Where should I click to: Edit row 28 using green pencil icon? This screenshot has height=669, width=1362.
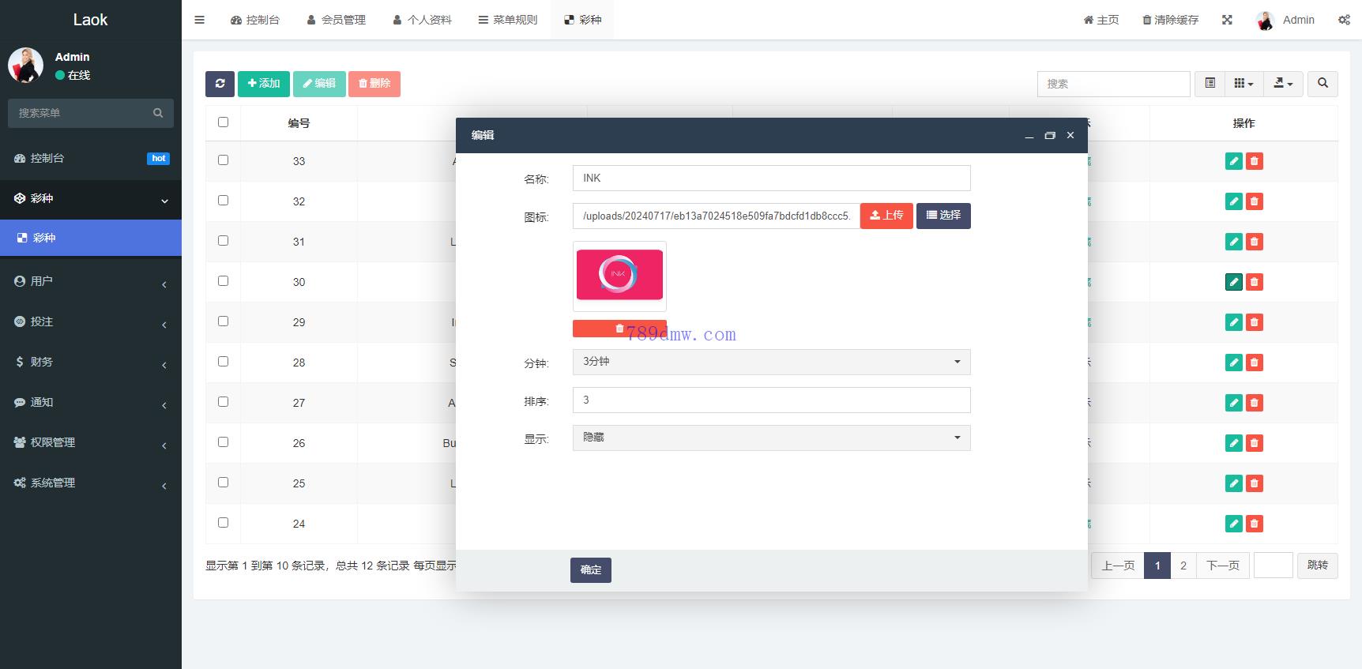coord(1233,363)
